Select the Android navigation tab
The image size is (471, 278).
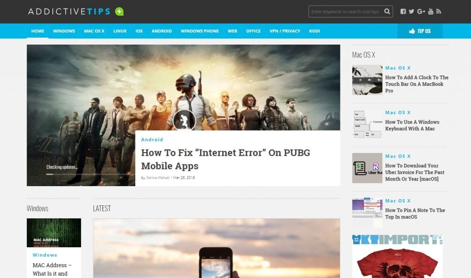click(161, 31)
